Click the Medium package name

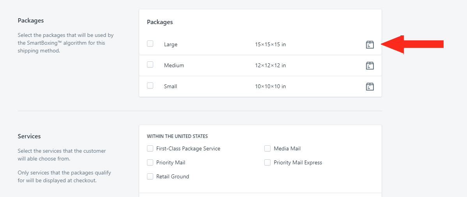(174, 66)
